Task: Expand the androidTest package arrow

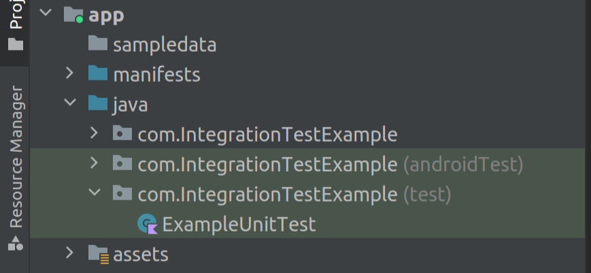Action: (x=94, y=163)
